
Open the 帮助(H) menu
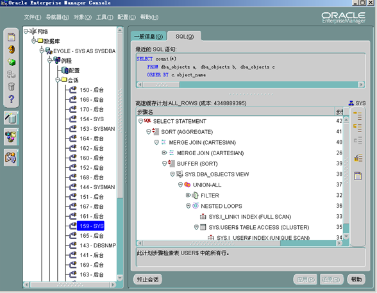tap(149, 17)
